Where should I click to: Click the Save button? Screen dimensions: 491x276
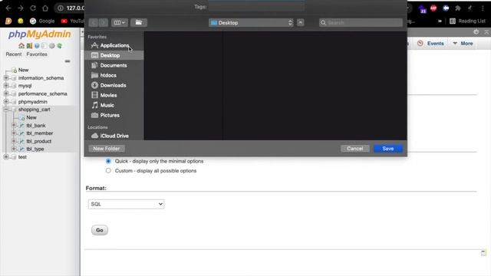[x=388, y=149]
